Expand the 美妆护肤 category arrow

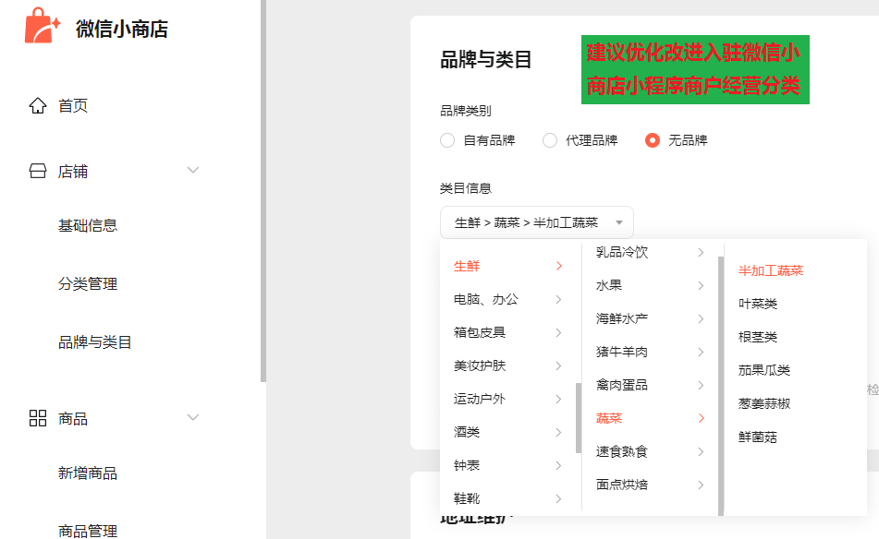pyautogui.click(x=559, y=365)
